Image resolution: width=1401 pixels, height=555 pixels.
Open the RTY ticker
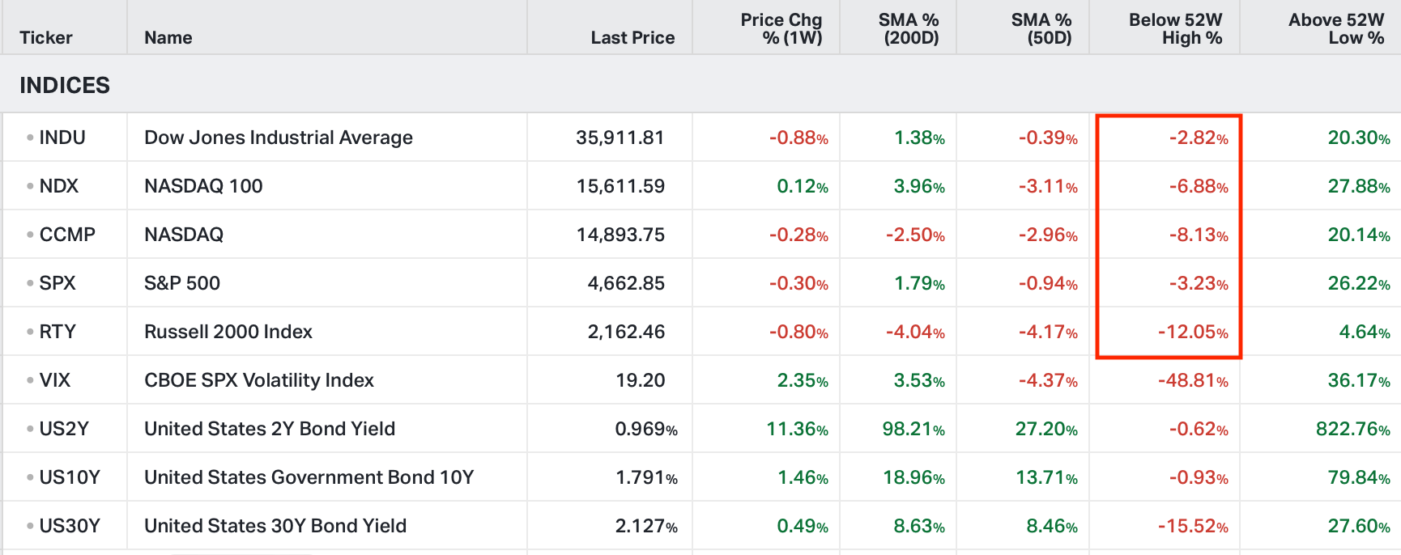click(57, 332)
